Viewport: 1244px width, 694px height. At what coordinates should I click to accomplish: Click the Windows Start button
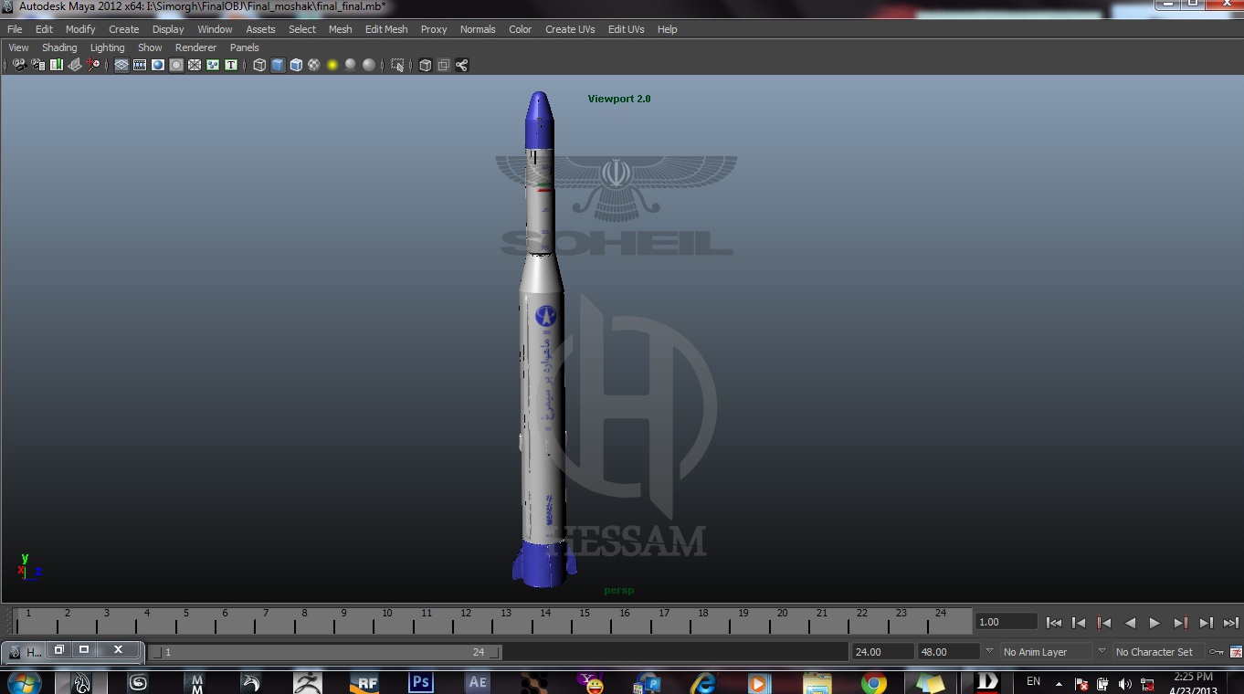tap(24, 683)
